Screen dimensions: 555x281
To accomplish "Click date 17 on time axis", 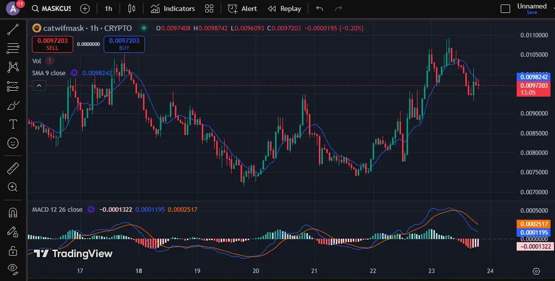I will [80, 271].
